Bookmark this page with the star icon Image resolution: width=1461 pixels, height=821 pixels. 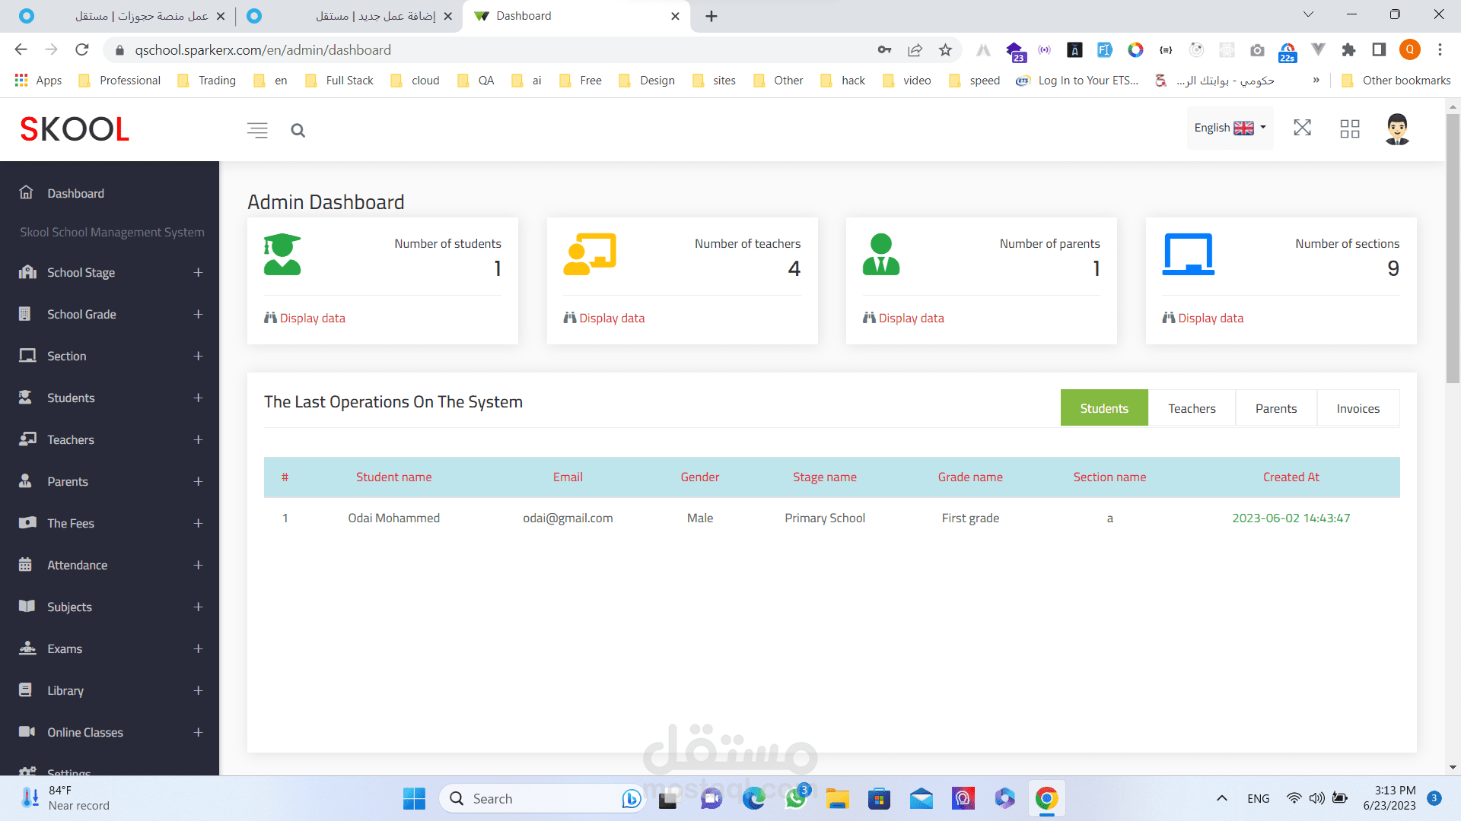[x=945, y=50]
